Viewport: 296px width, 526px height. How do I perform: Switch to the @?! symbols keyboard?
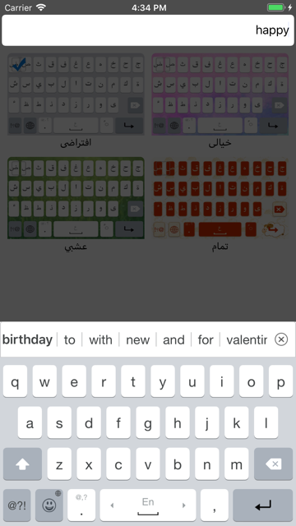pyautogui.click(x=16, y=505)
